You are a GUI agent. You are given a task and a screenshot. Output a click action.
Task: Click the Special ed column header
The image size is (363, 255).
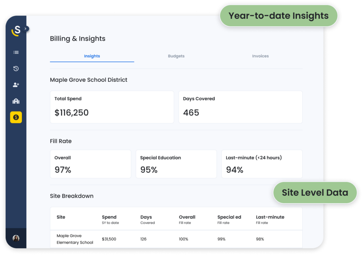pos(229,220)
